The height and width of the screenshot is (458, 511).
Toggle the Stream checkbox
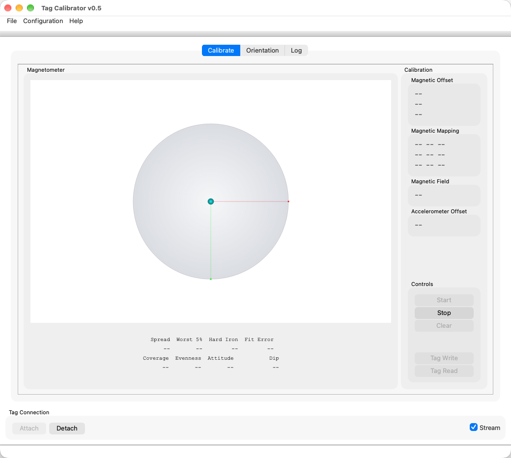point(474,428)
